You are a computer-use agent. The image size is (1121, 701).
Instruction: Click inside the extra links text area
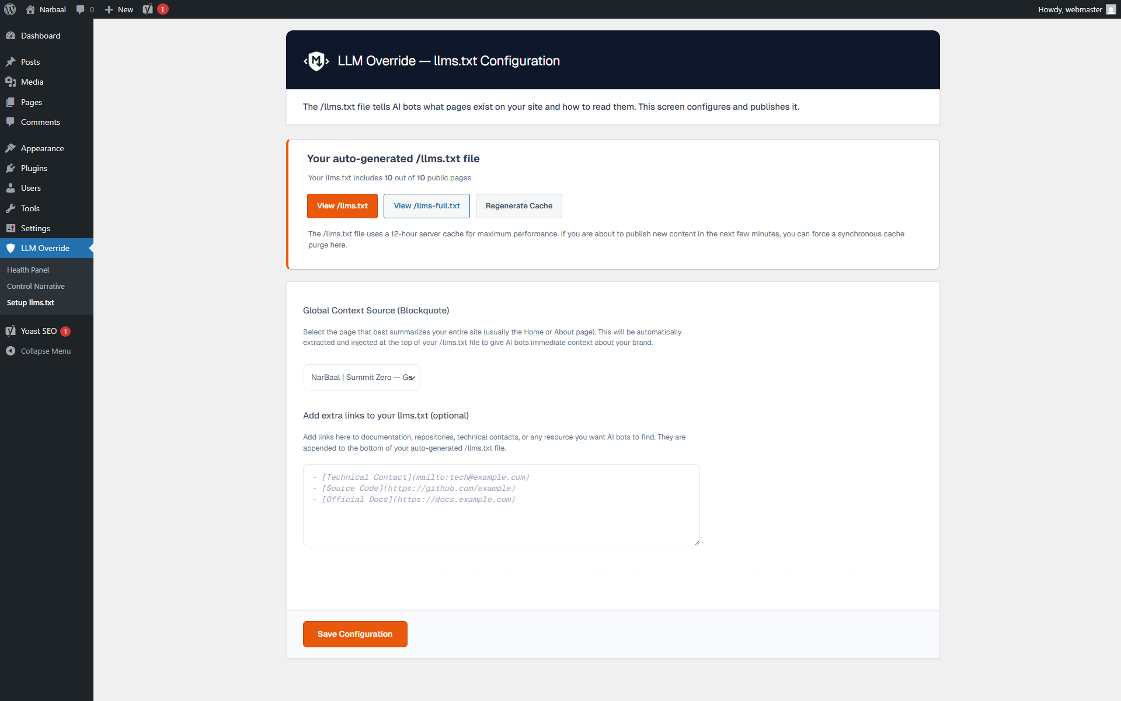tap(501, 505)
